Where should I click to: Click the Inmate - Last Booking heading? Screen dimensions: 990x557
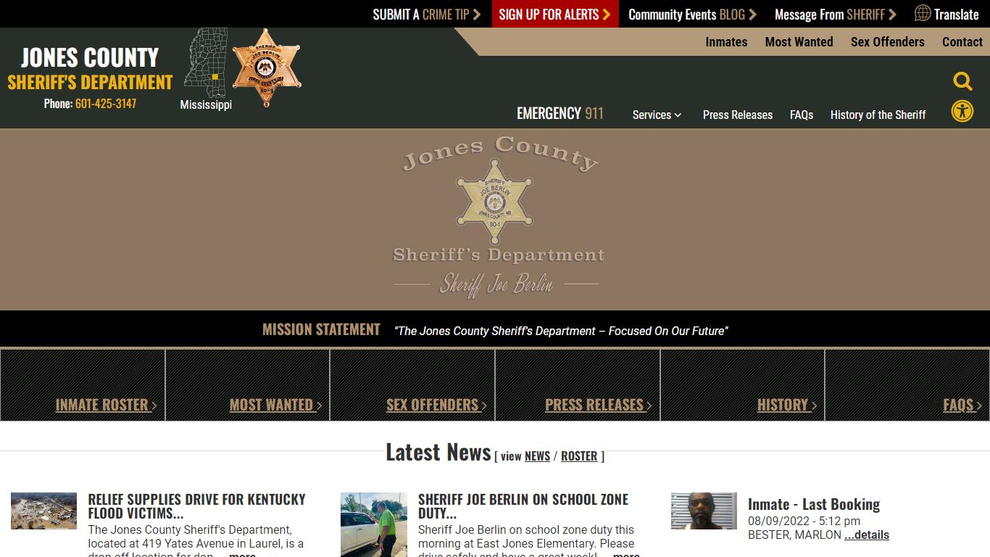click(814, 504)
